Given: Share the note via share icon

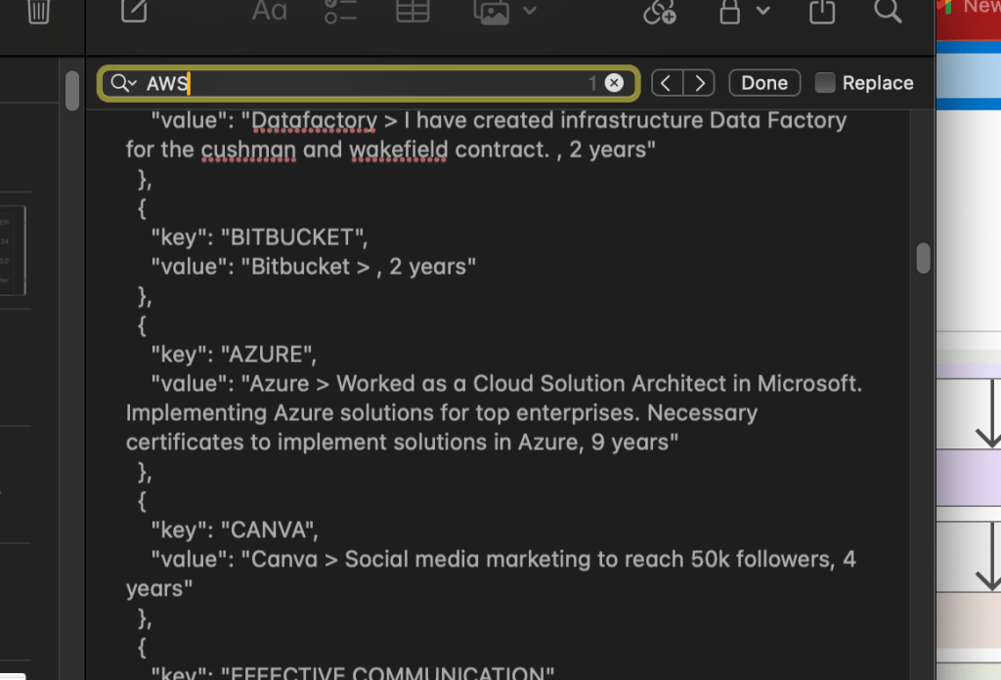Looking at the screenshot, I should coord(821,11).
